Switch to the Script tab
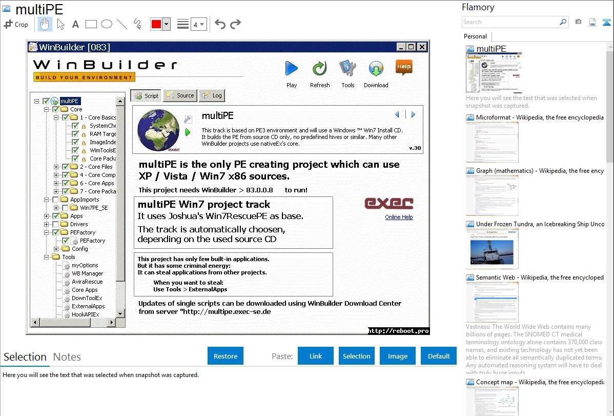This screenshot has height=416, width=614. (146, 96)
